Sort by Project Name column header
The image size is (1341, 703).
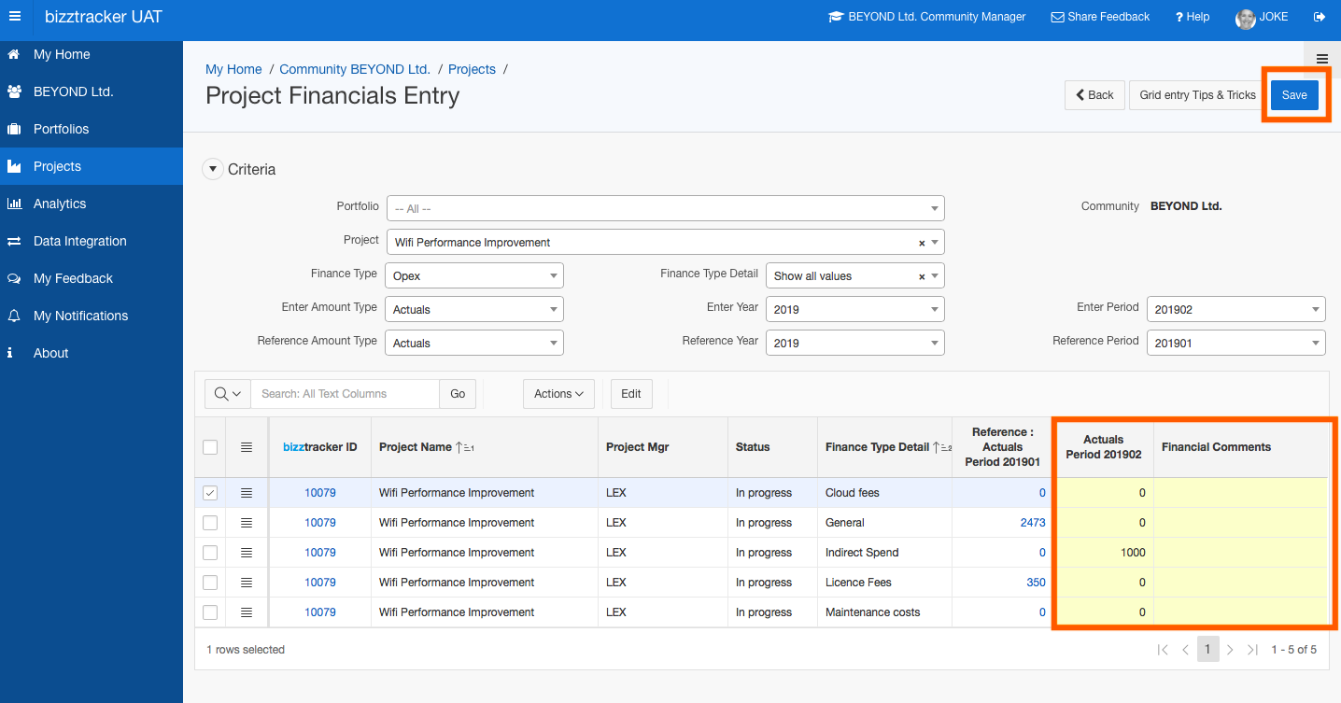pos(416,447)
